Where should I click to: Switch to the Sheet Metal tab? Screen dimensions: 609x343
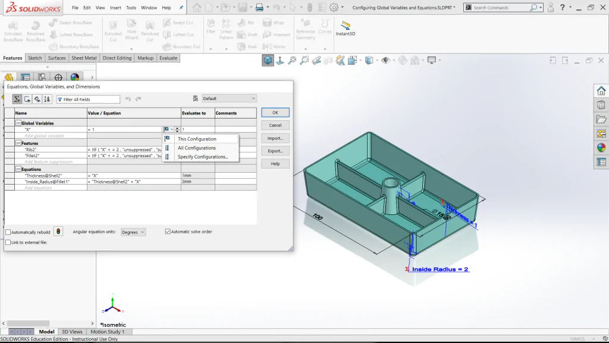[84, 58]
